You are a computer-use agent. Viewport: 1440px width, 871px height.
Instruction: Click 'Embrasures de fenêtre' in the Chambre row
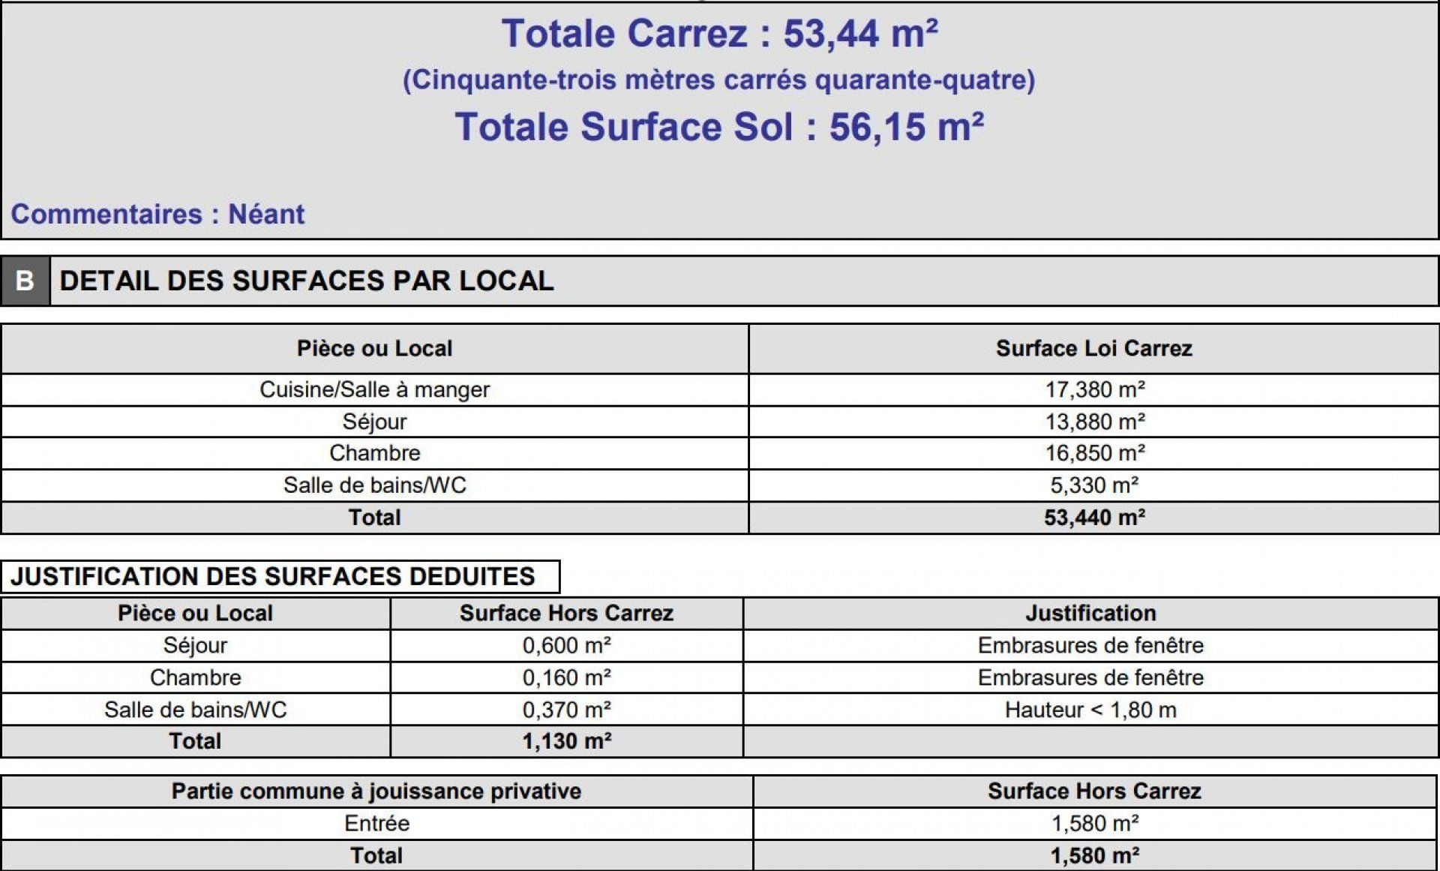point(1090,677)
